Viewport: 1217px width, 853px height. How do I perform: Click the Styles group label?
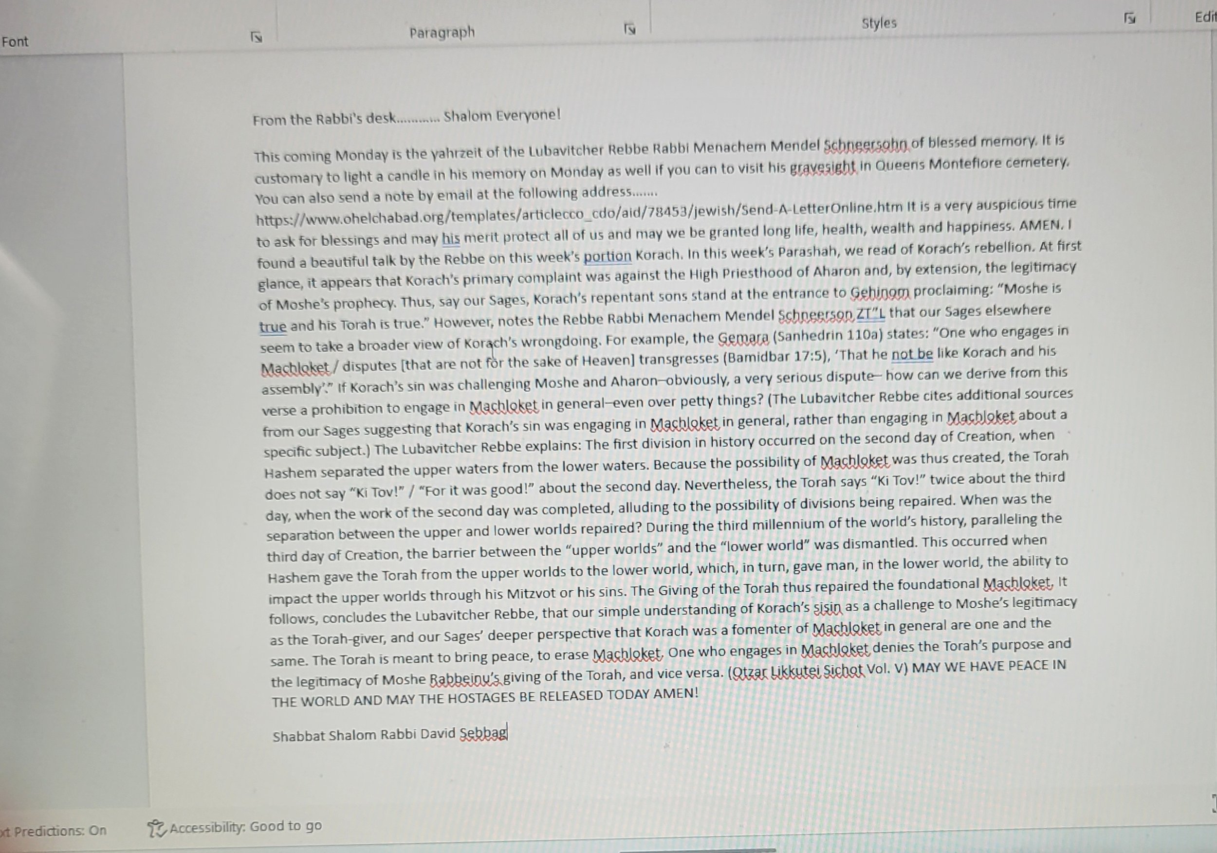tap(879, 23)
